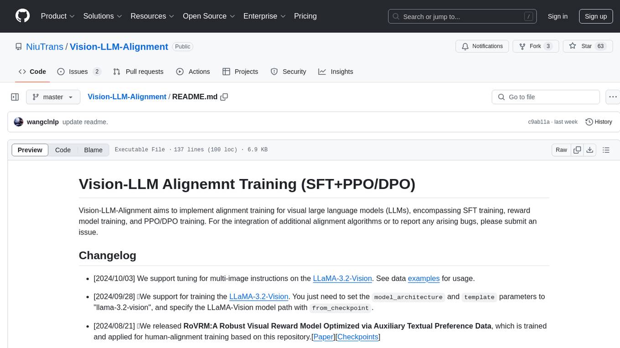This screenshot has width=620, height=348.
Task: Open the README outline list
Action: [606, 150]
